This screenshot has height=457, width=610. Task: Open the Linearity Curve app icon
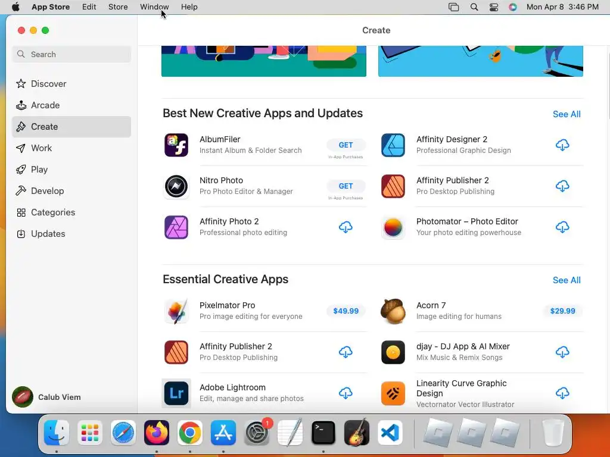pos(393,393)
